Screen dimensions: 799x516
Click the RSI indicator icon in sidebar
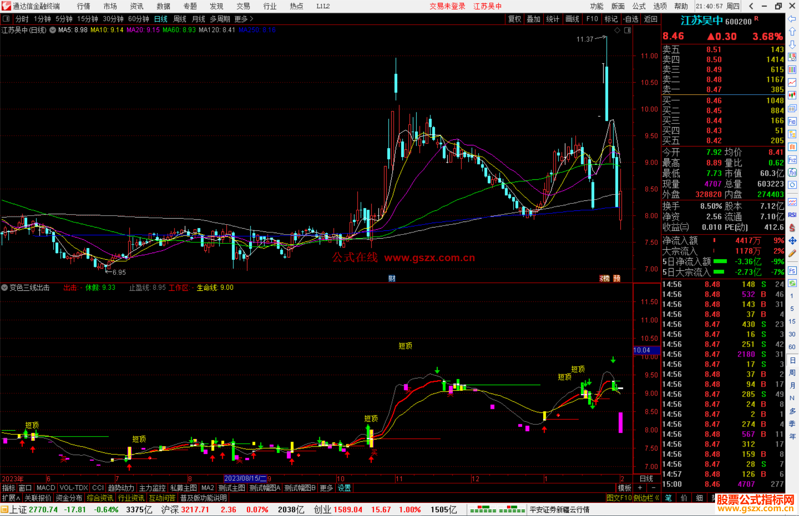click(x=792, y=215)
